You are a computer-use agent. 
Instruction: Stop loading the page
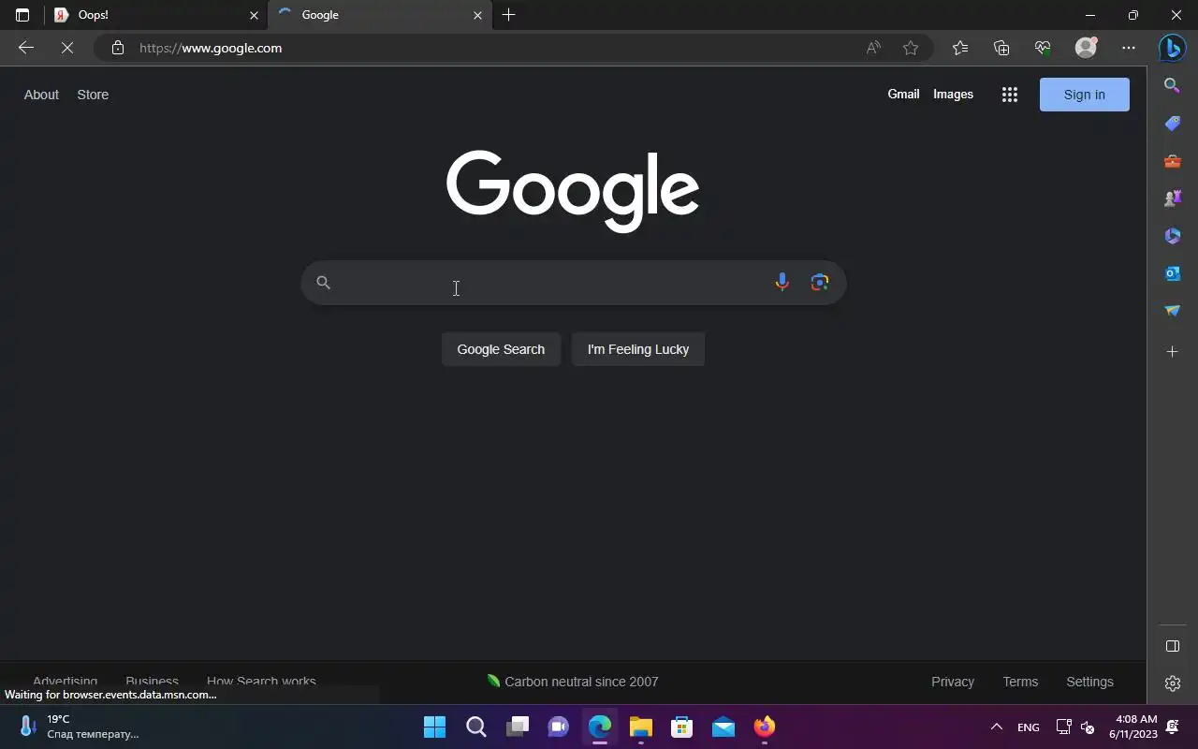click(x=67, y=48)
